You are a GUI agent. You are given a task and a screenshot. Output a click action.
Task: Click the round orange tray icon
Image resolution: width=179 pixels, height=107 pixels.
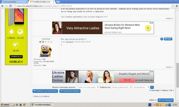point(163,105)
